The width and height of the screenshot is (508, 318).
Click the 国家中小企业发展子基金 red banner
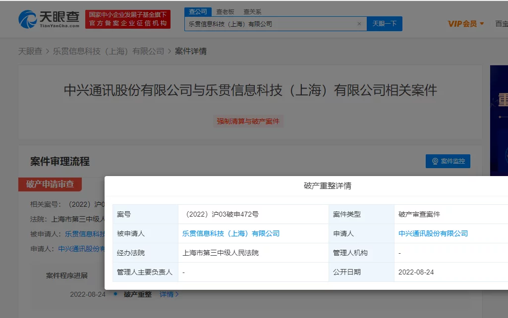(128, 19)
